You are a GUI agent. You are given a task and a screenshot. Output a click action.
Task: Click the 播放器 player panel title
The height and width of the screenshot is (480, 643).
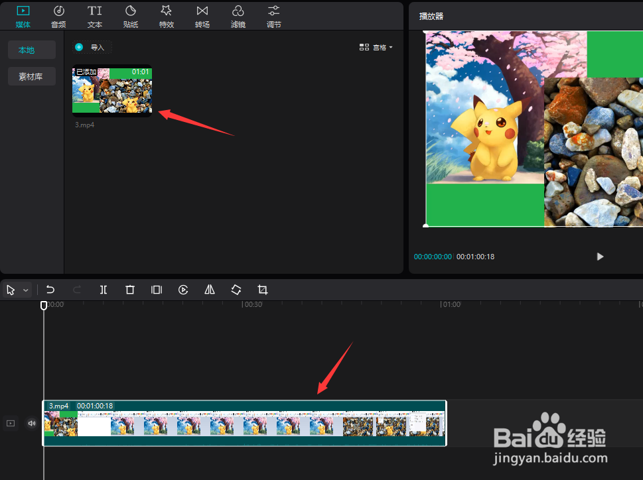(x=431, y=17)
